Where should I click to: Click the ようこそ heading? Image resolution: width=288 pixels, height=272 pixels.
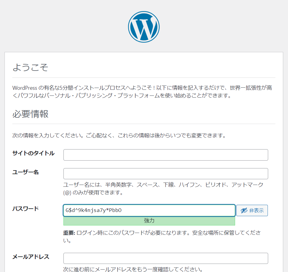tap(30, 67)
